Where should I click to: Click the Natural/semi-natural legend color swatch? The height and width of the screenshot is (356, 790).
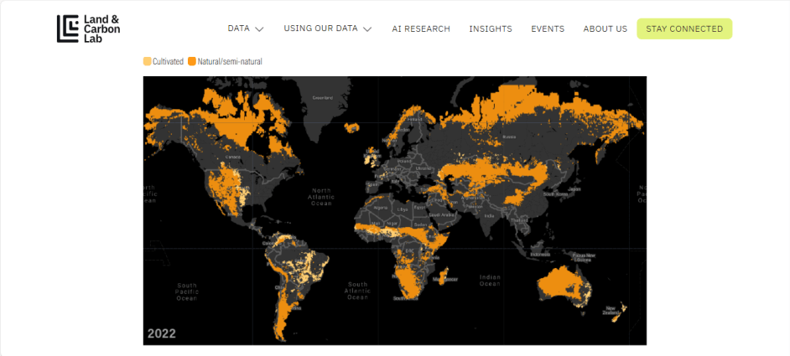point(192,61)
